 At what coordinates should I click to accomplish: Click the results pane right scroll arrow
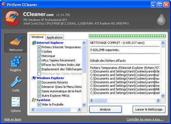[158, 100]
